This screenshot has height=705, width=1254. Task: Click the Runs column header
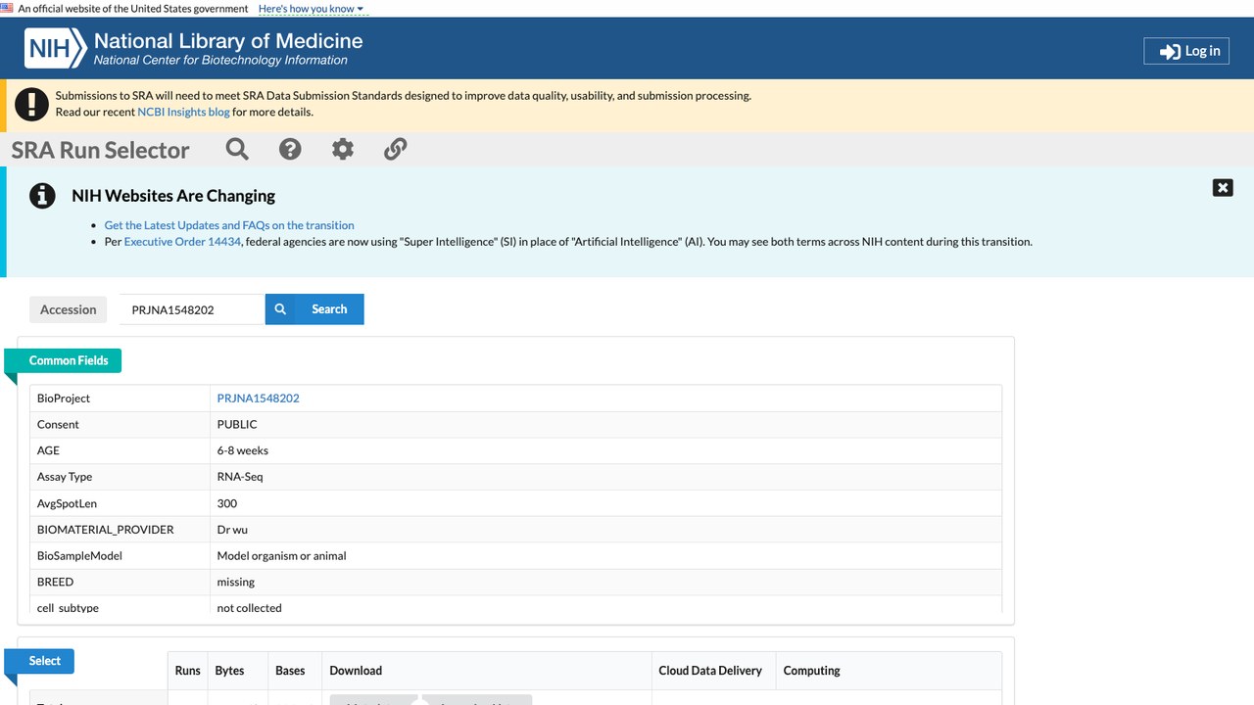(187, 671)
